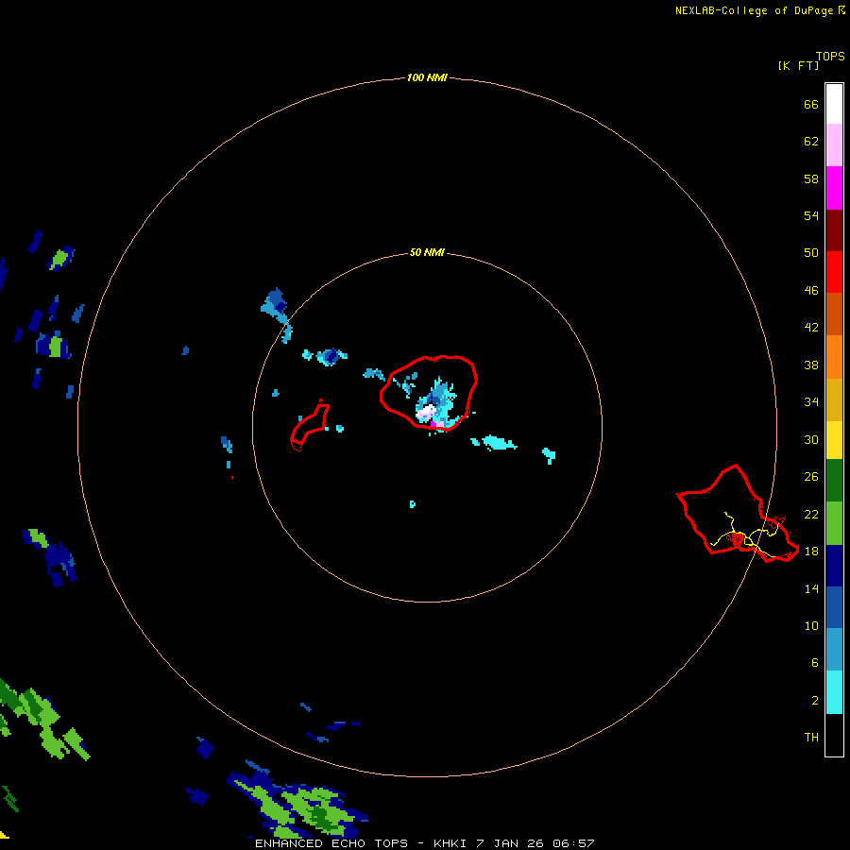Viewport: 850px width, 850px height.
Task: Click the legend value 6
Action: pyautogui.click(x=814, y=662)
